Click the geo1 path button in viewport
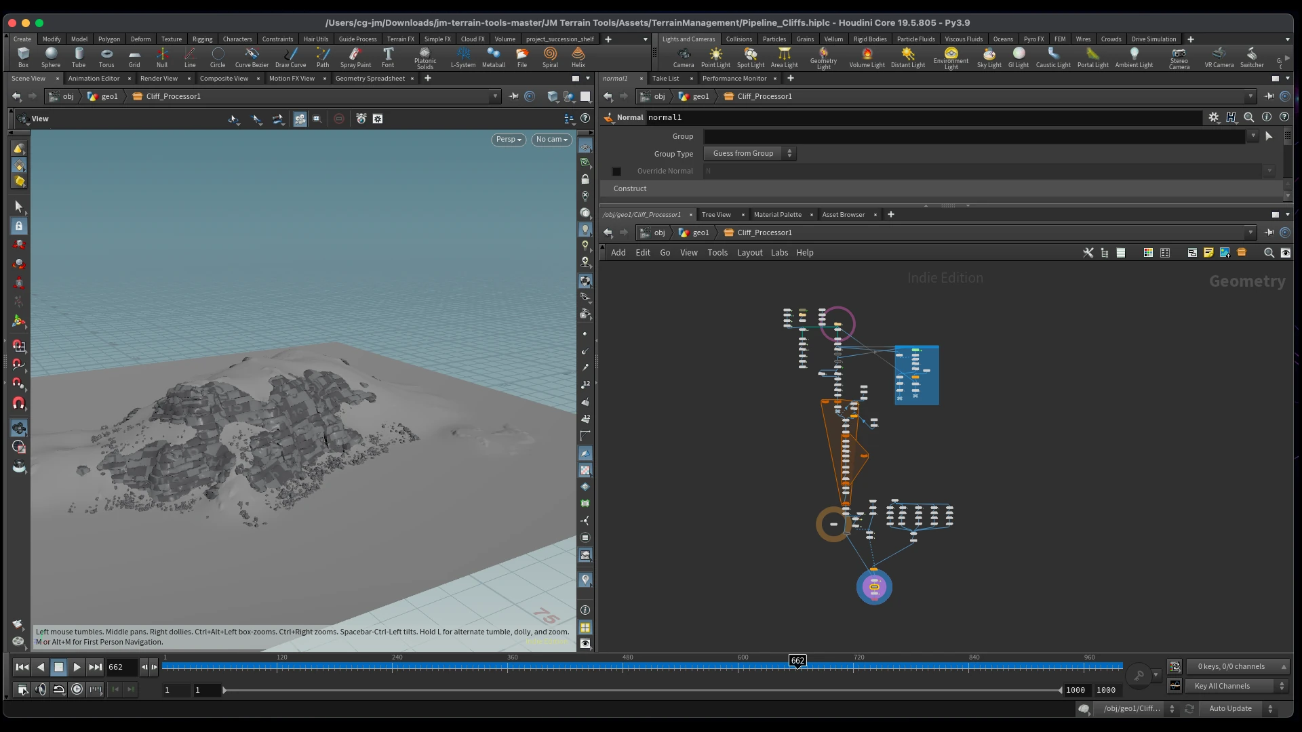The width and height of the screenshot is (1302, 732). [x=103, y=96]
